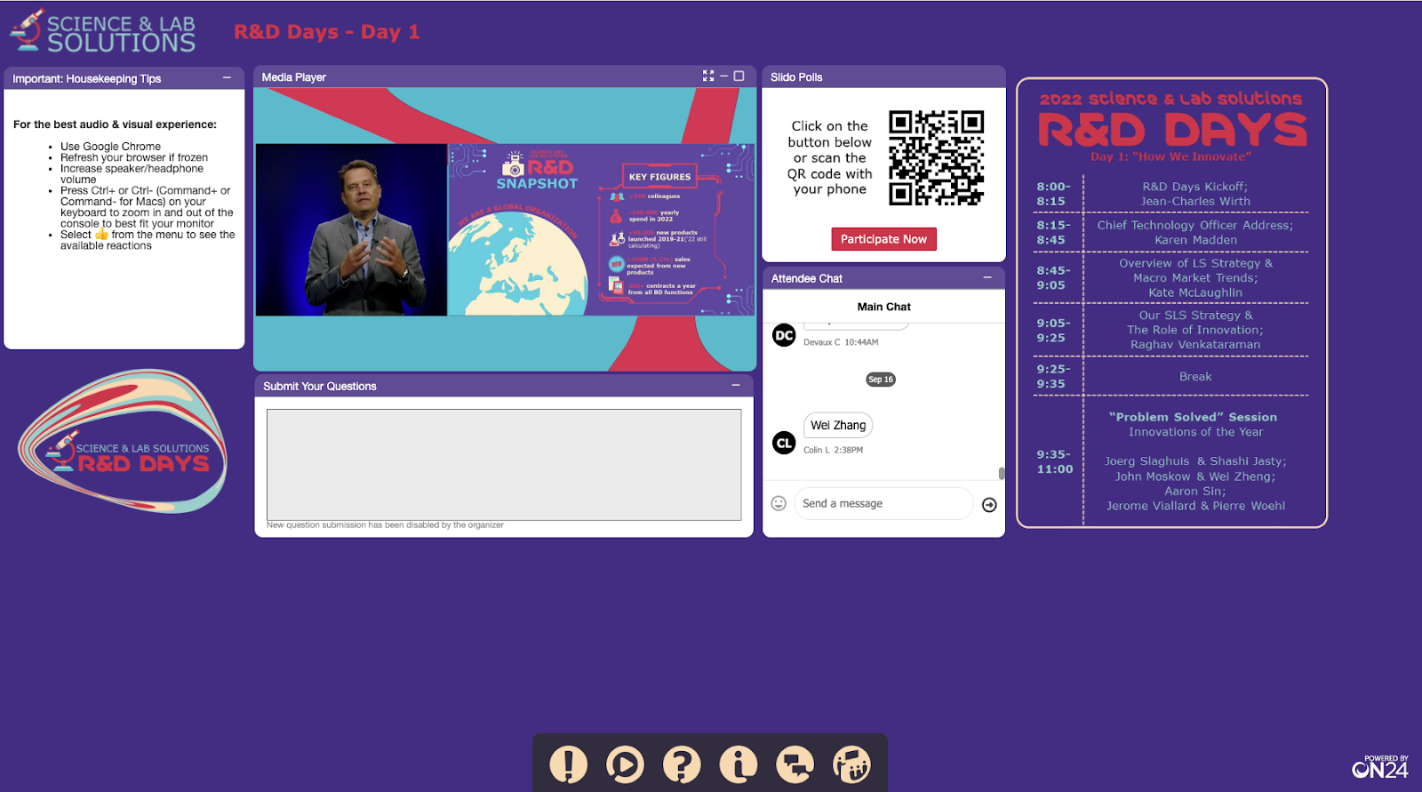Viewport: 1422px width, 792px height.
Task: Open the chat bubbles dock icon
Action: (x=795, y=764)
